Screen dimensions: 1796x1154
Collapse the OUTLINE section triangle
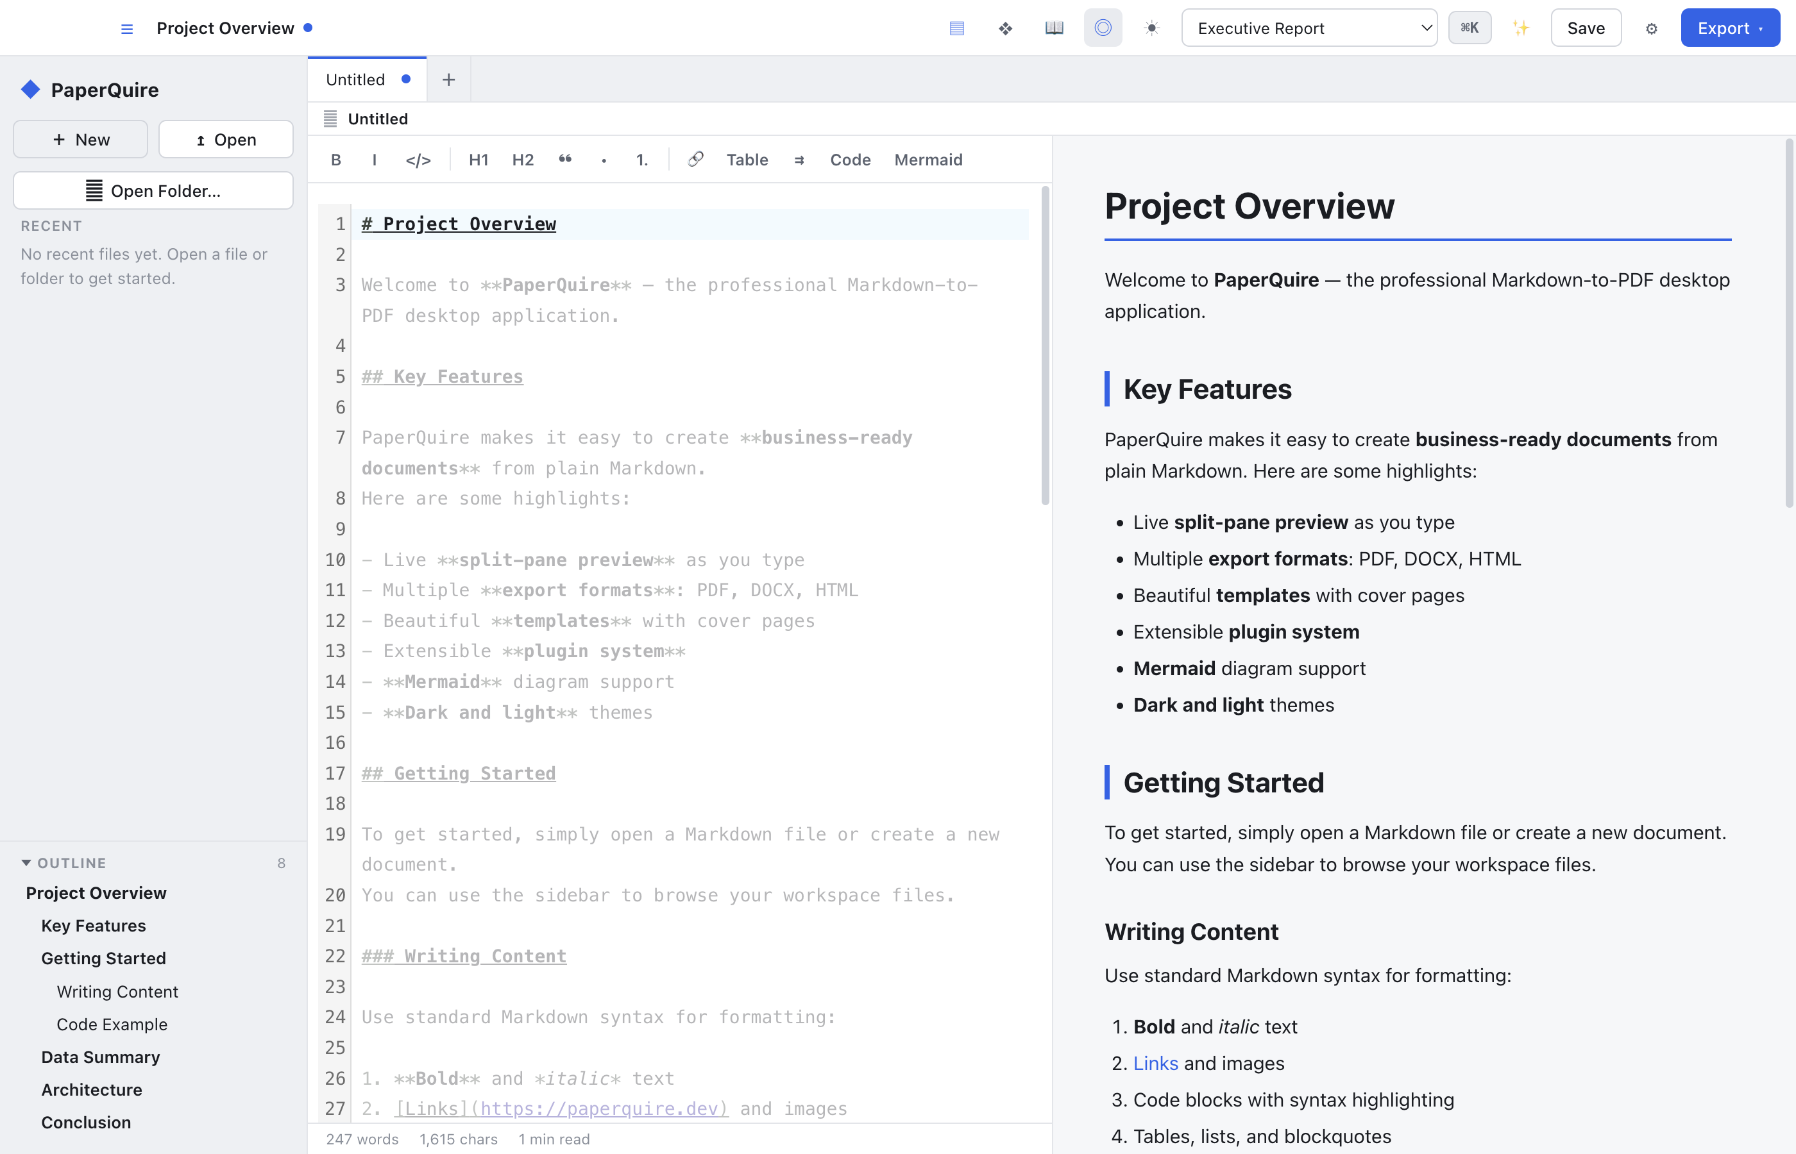26,863
